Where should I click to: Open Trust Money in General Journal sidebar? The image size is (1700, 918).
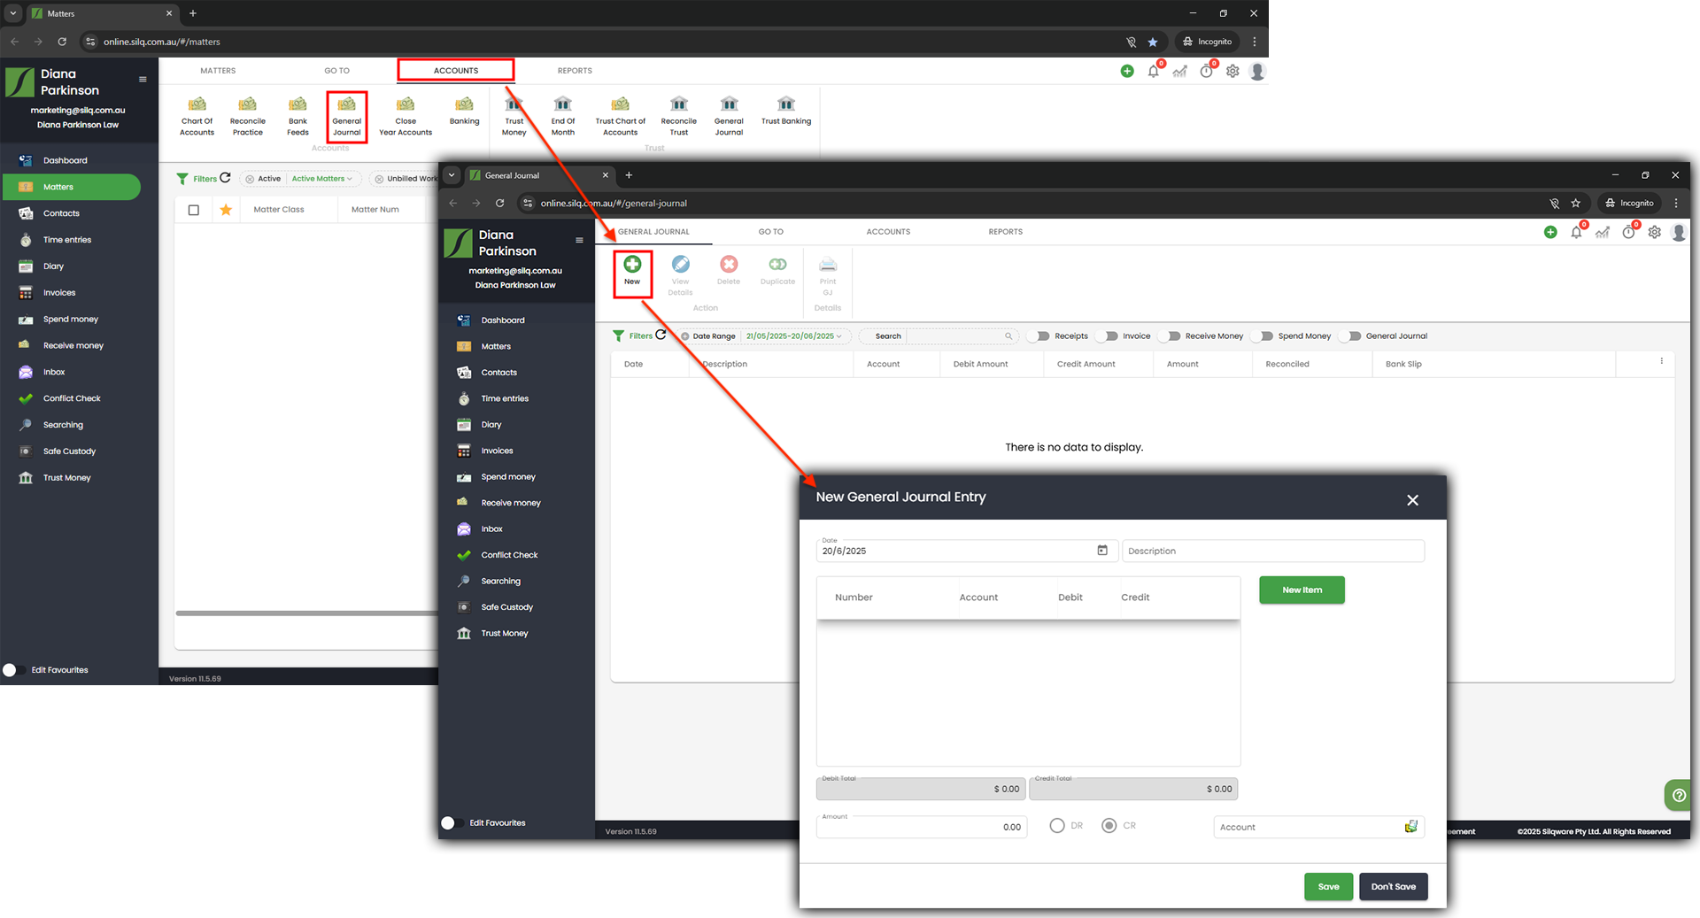(504, 633)
